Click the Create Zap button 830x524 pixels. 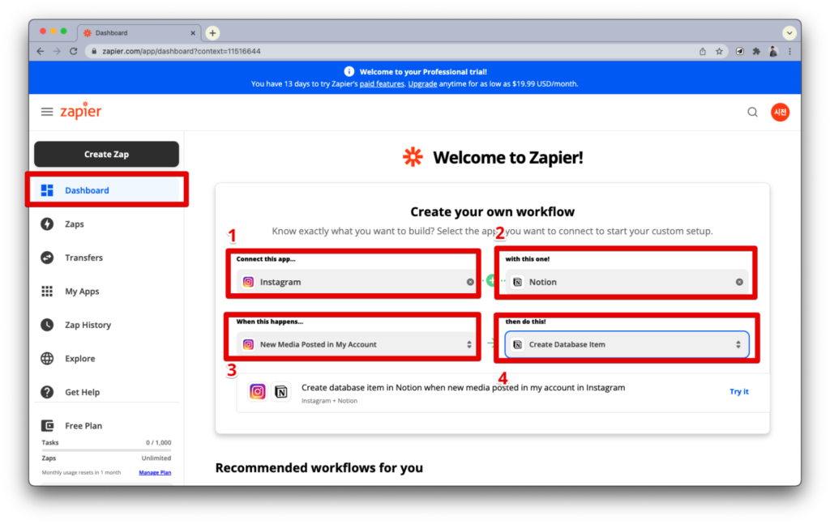tap(106, 154)
